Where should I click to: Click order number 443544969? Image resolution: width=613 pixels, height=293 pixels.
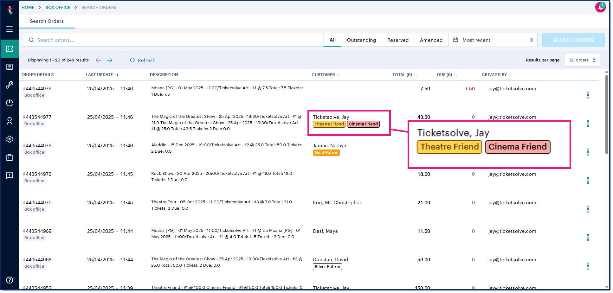tap(37, 231)
